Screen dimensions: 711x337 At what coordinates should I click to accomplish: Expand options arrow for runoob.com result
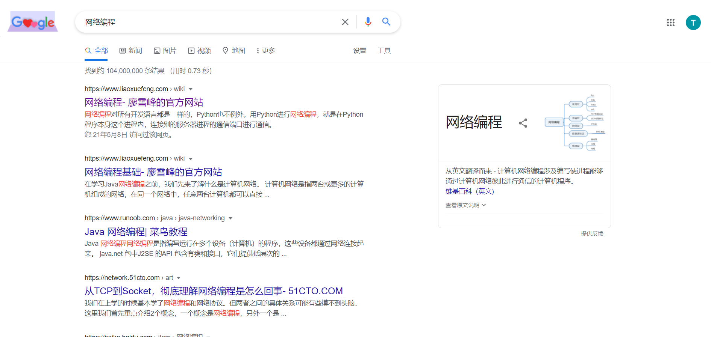[230, 218]
